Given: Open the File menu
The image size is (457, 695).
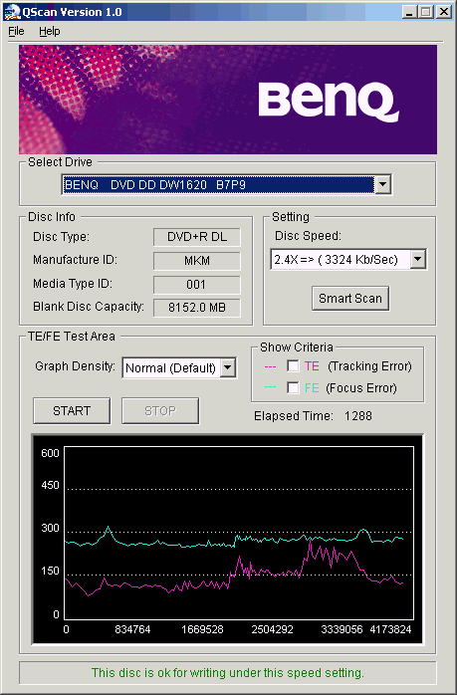Looking at the screenshot, I should click(x=16, y=31).
